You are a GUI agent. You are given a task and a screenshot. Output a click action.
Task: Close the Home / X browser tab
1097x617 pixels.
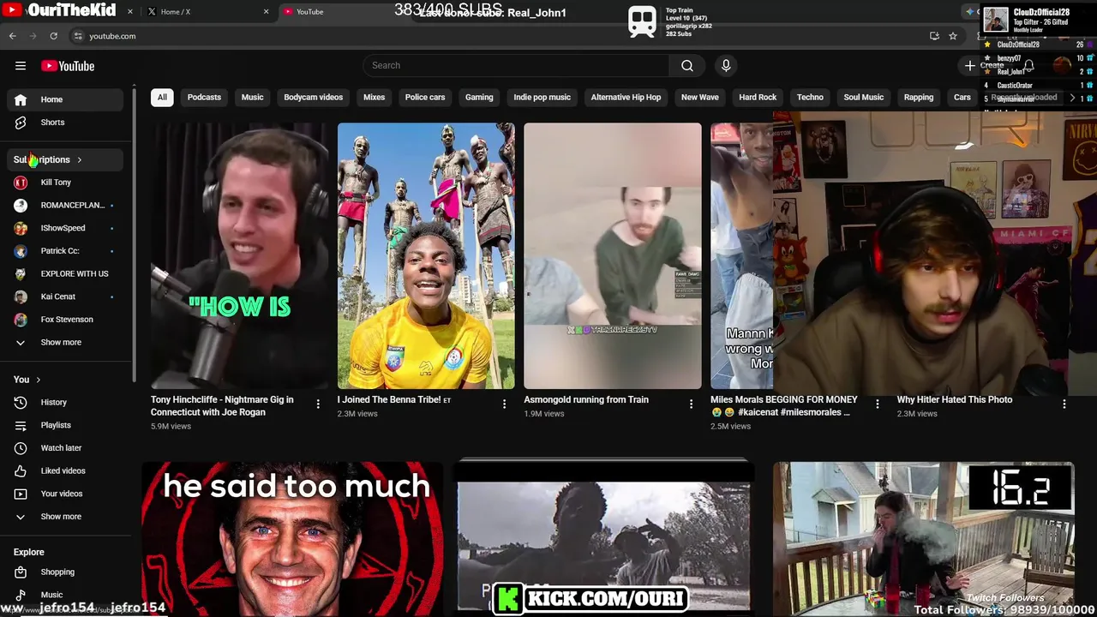(266, 12)
